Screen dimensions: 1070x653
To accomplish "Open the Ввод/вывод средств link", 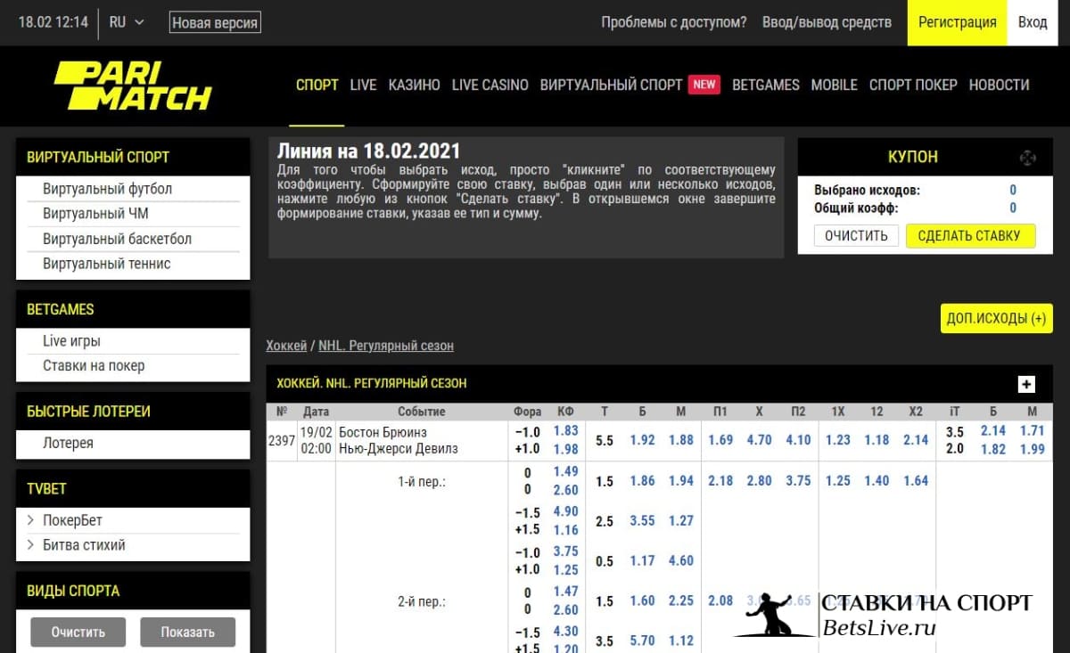I will pos(827,22).
